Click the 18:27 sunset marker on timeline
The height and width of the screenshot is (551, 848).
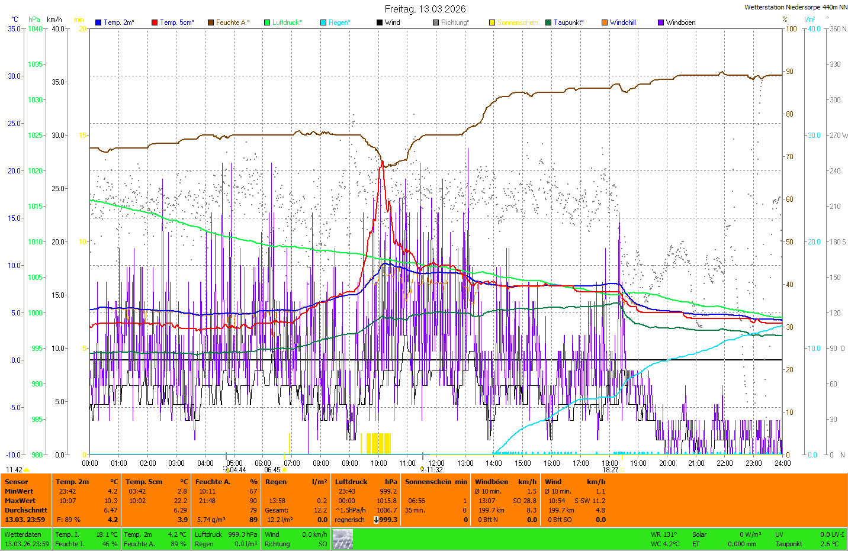click(x=611, y=470)
